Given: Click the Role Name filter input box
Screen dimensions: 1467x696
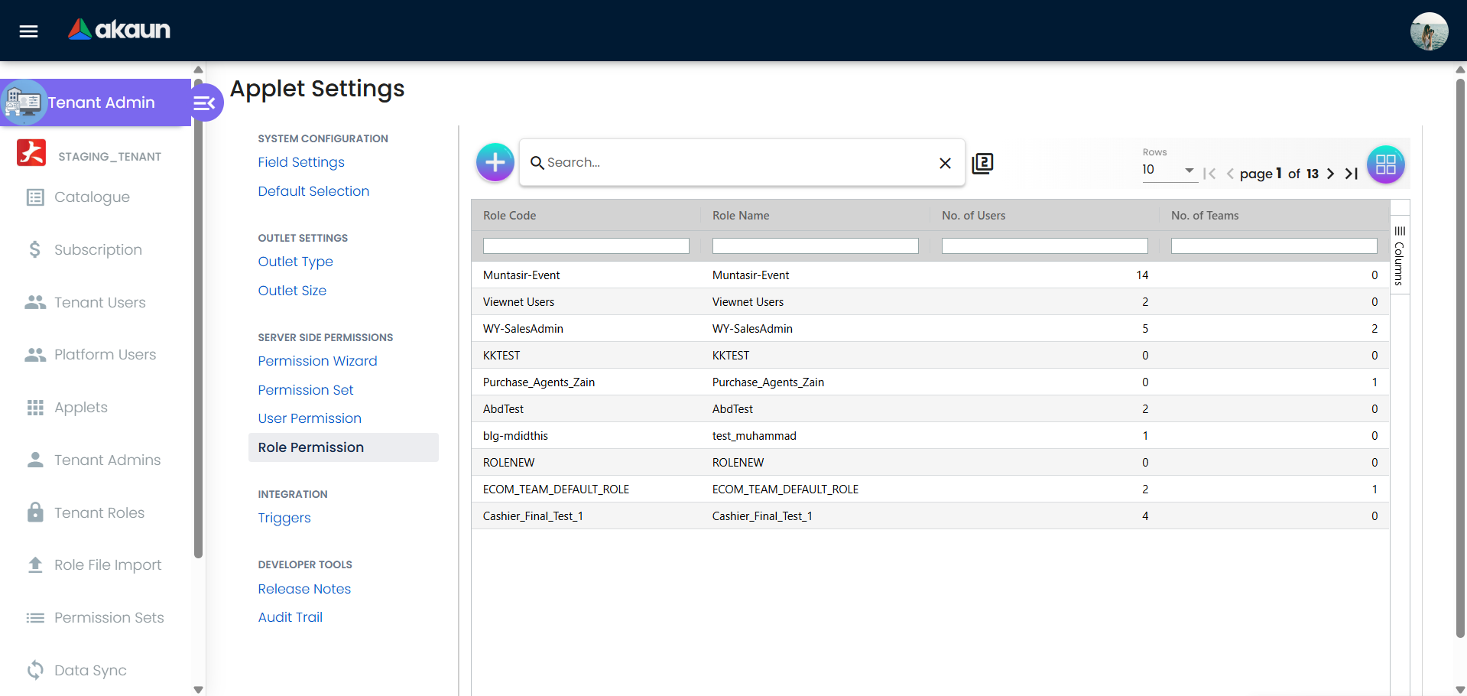Looking at the screenshot, I should (815, 246).
